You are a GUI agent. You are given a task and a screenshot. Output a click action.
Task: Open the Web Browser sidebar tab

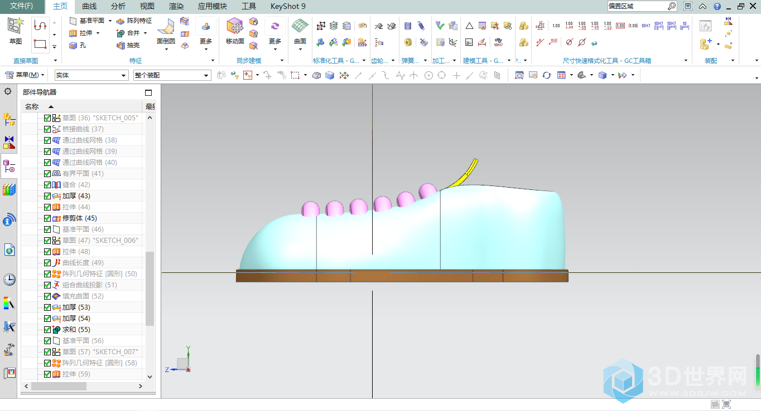click(9, 250)
